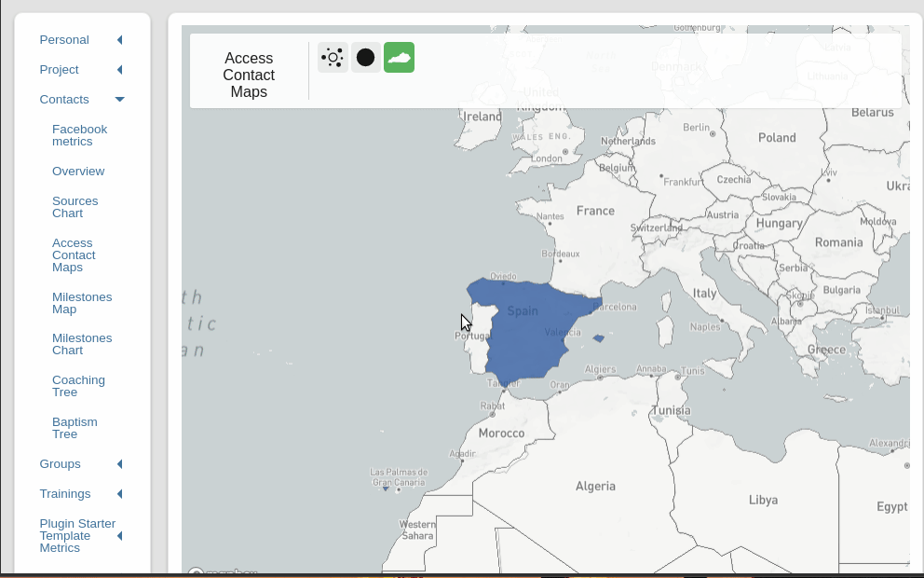Click the London city label
Screen dimensions: 924x578
tap(546, 158)
